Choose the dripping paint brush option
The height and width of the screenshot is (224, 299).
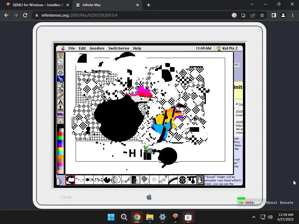pyautogui.click(x=192, y=180)
